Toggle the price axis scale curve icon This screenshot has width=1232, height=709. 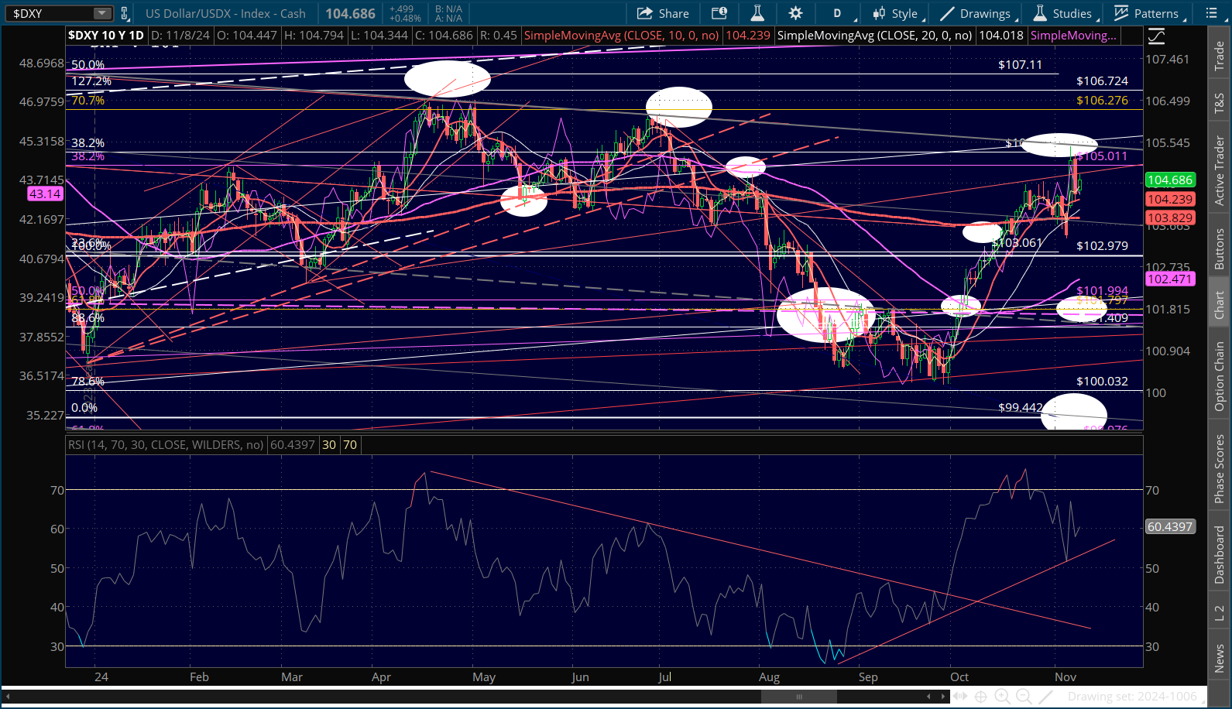1156,36
